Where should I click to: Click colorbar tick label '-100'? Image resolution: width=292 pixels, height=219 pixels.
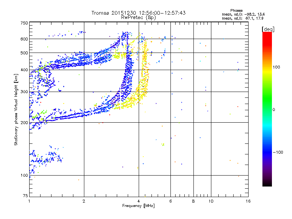(x=278, y=152)
